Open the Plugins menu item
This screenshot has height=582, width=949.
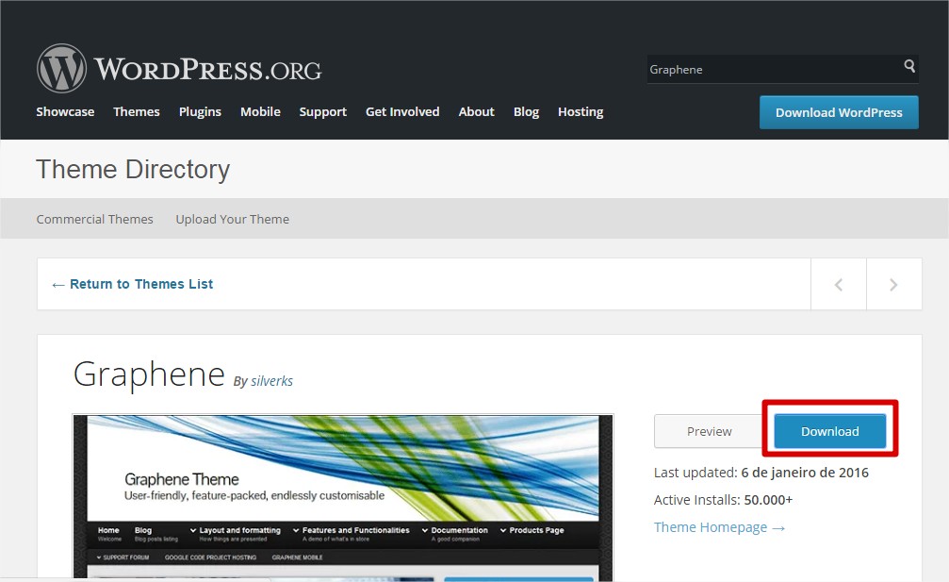pos(200,112)
